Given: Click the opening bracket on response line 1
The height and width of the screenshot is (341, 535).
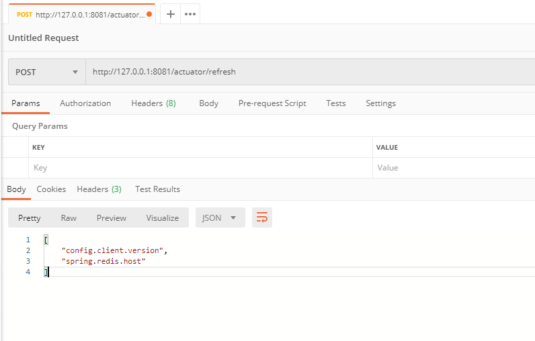Looking at the screenshot, I should pos(46,240).
